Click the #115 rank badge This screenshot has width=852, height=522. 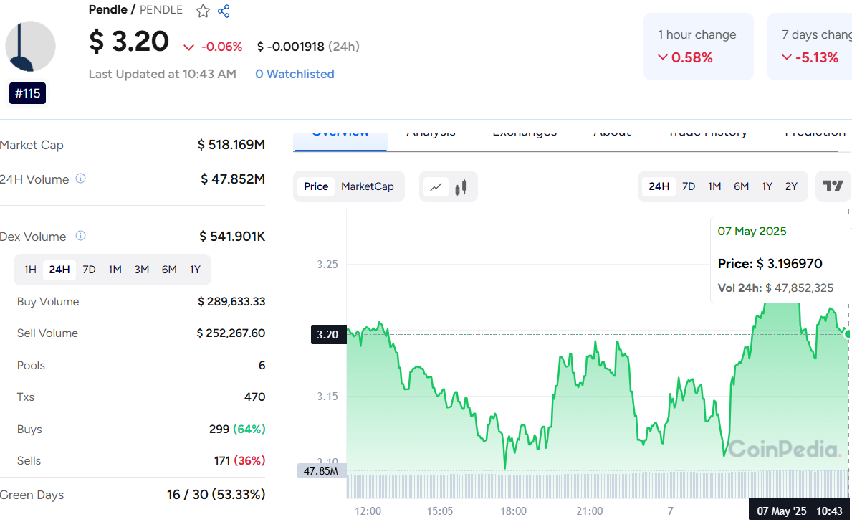point(28,93)
